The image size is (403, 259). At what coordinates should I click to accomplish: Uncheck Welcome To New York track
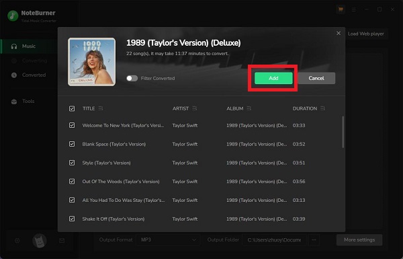pyautogui.click(x=72, y=125)
